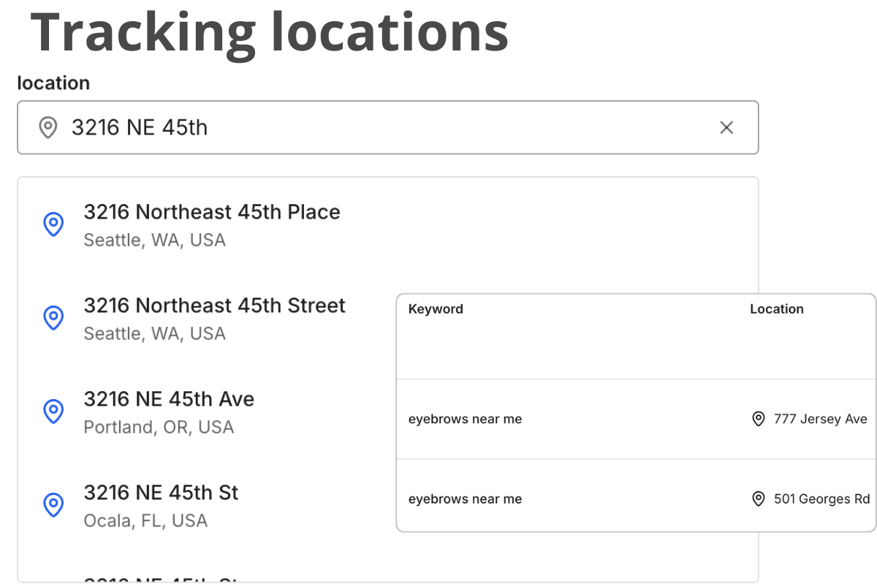Select the second eyebrows near me keyword row

click(465, 499)
